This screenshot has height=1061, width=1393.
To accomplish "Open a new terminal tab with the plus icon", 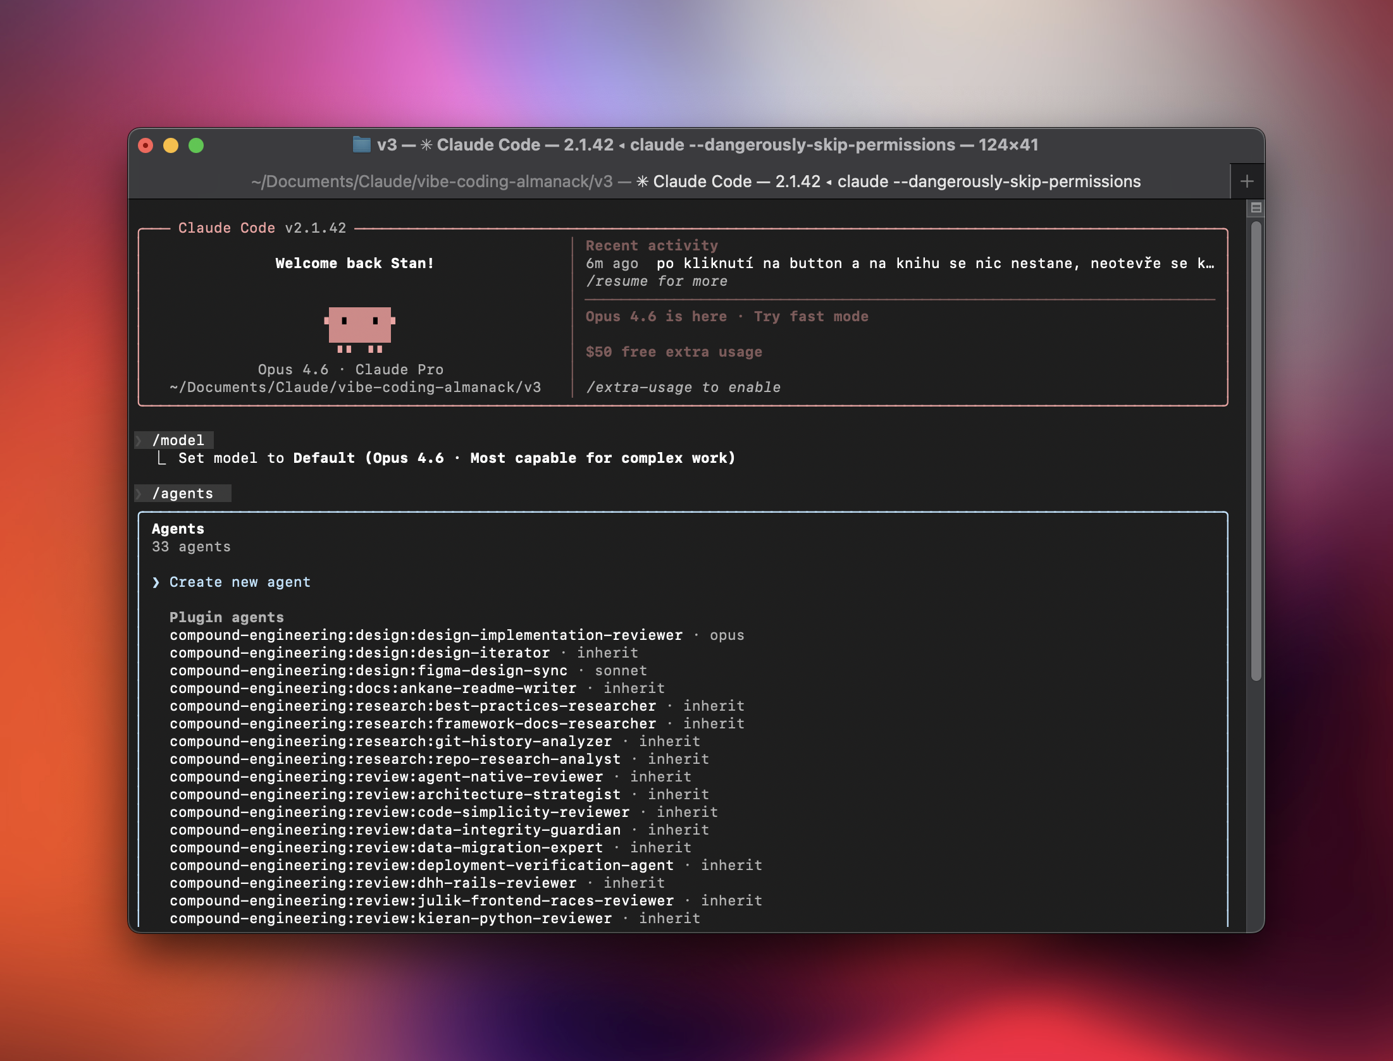I will (1246, 181).
